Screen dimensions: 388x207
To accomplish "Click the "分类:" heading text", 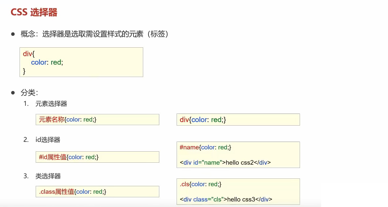I will [29, 92].
